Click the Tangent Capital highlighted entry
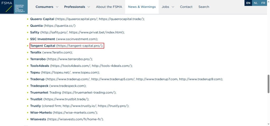 point(67,46)
